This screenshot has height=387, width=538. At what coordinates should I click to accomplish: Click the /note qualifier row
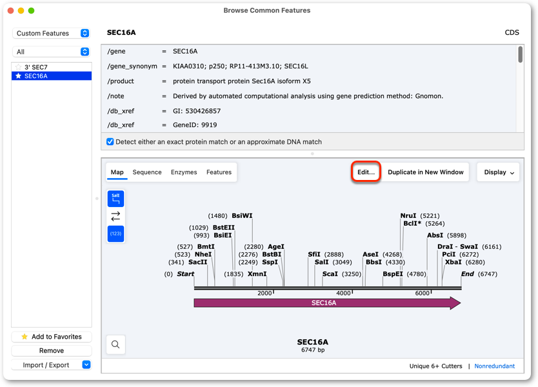point(276,96)
